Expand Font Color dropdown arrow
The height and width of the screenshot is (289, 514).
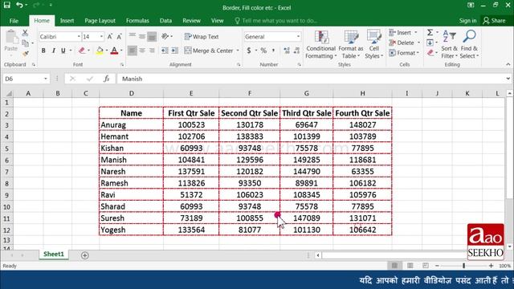pos(121,51)
